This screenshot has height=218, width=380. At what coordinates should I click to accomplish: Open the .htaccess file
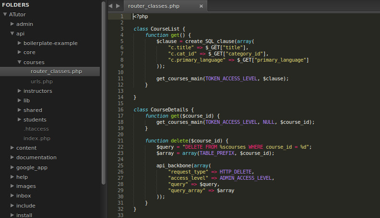pyautogui.click(x=36, y=129)
